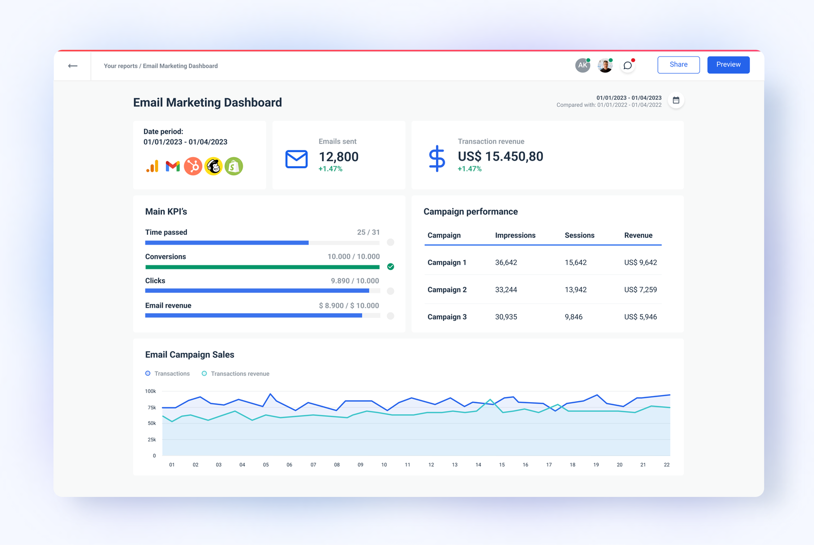
Task: Click the back arrow in the top bar
Action: pos(72,66)
